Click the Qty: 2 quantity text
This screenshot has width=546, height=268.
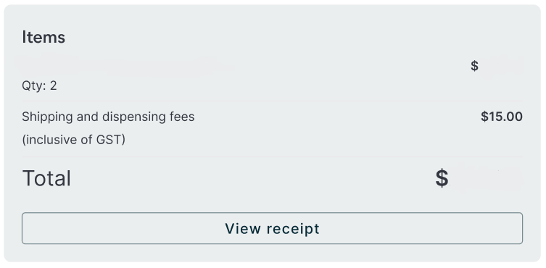[x=39, y=85]
